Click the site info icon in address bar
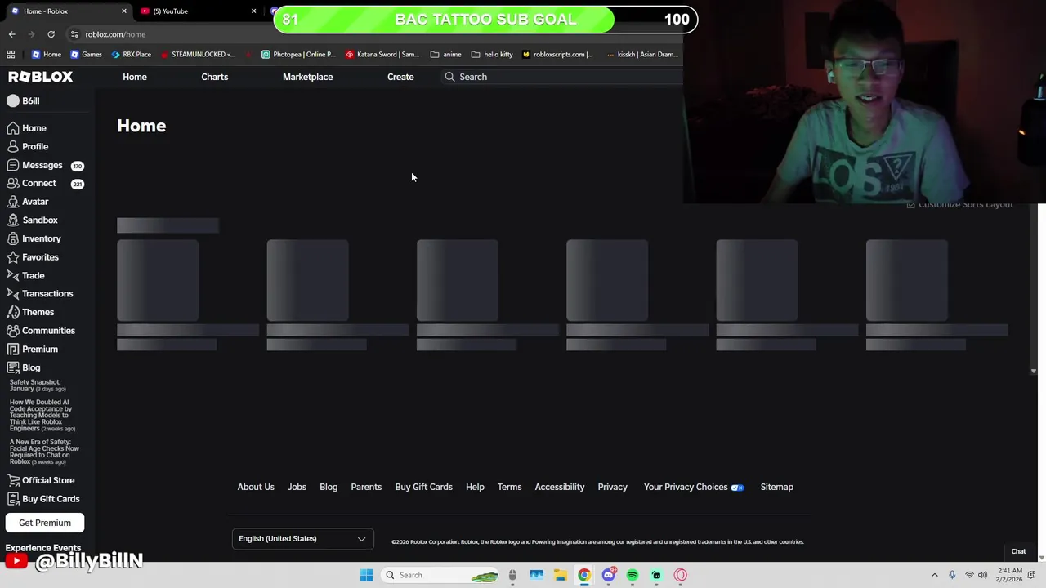The height and width of the screenshot is (588, 1046). coord(74,34)
